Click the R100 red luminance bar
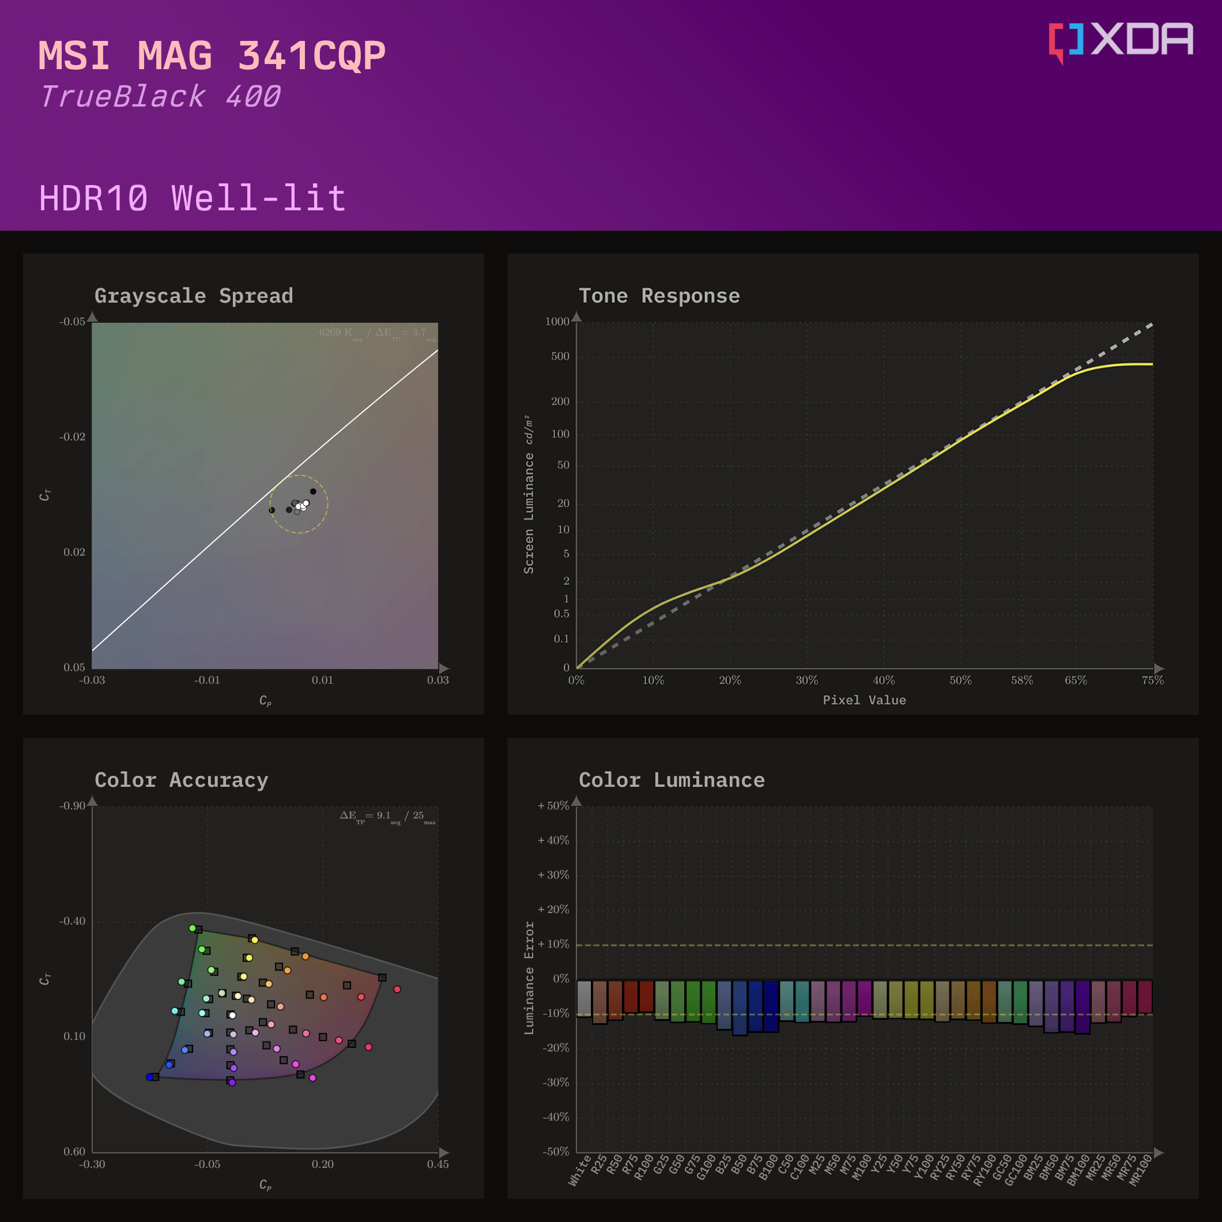 pos(646,996)
